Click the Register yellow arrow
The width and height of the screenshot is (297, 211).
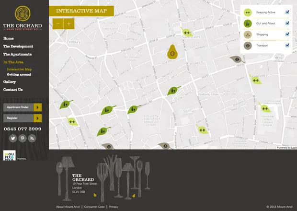37,118
